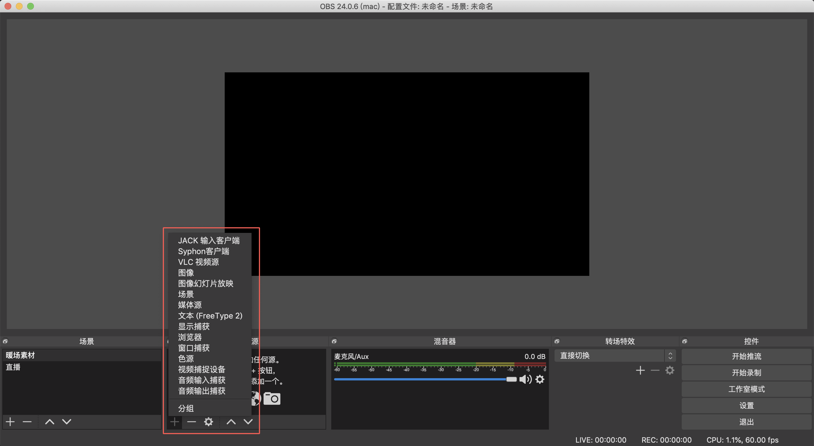Image resolution: width=814 pixels, height=446 pixels.
Task: Mute the 麦克风/Aux audio source
Action: (525, 379)
